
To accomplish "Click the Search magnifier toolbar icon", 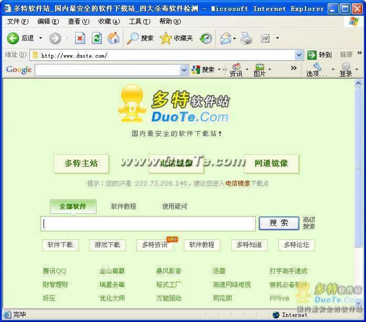I will (132, 38).
